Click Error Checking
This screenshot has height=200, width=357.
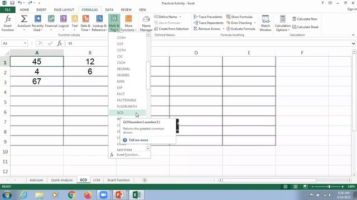[239, 23]
